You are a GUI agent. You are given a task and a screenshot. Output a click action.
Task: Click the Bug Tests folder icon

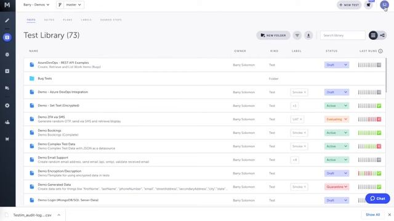(31, 79)
